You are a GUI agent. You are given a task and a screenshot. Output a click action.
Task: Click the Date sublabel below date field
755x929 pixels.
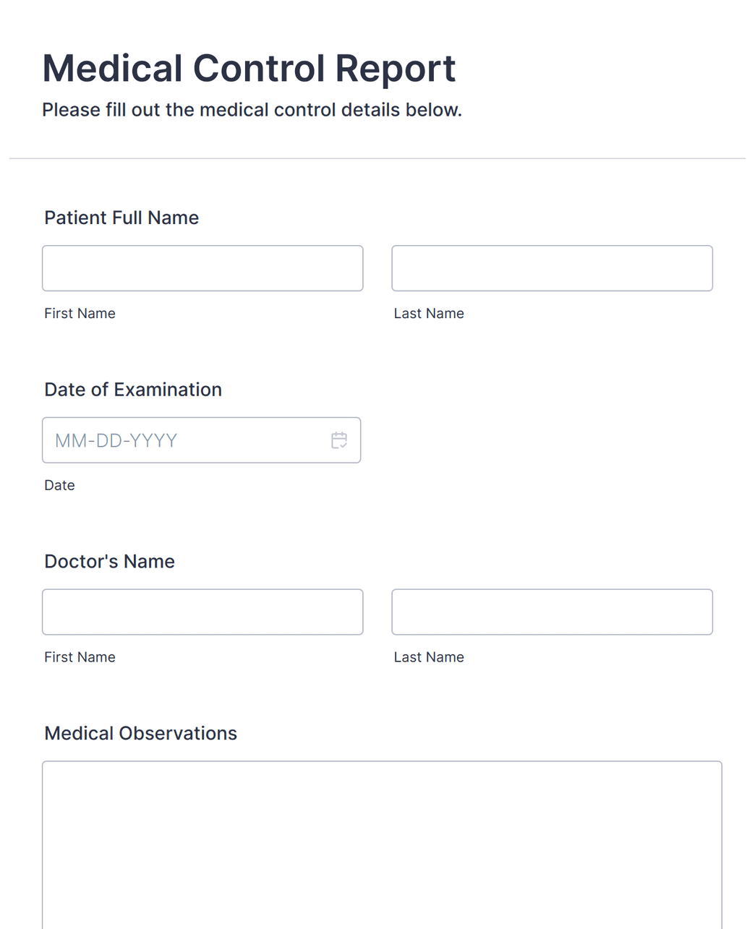[x=59, y=486]
